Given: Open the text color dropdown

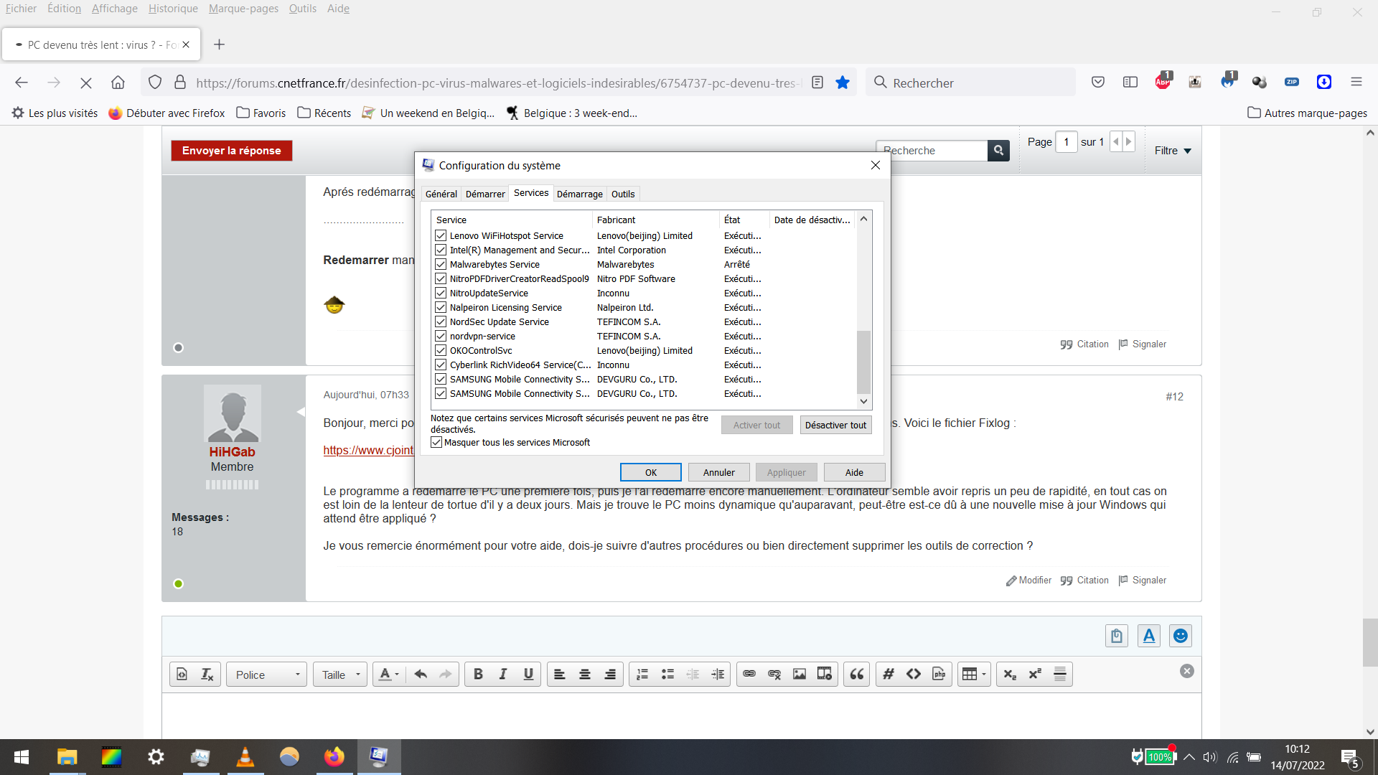Looking at the screenshot, I should (389, 675).
